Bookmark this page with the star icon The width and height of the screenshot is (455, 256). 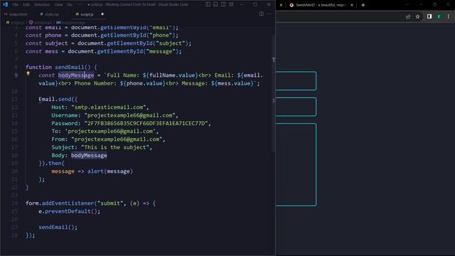[418, 16]
